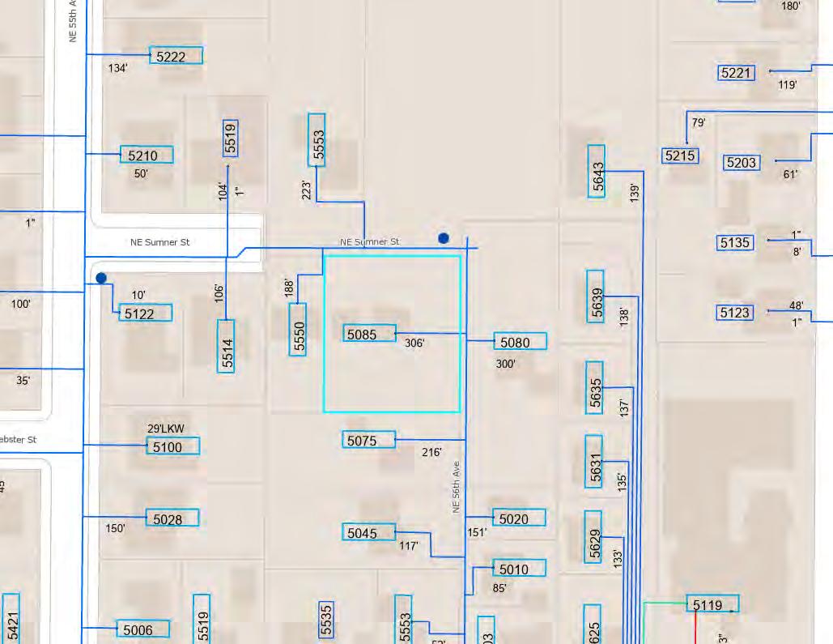Click the address label 5222
The image size is (833, 644).
click(176, 55)
